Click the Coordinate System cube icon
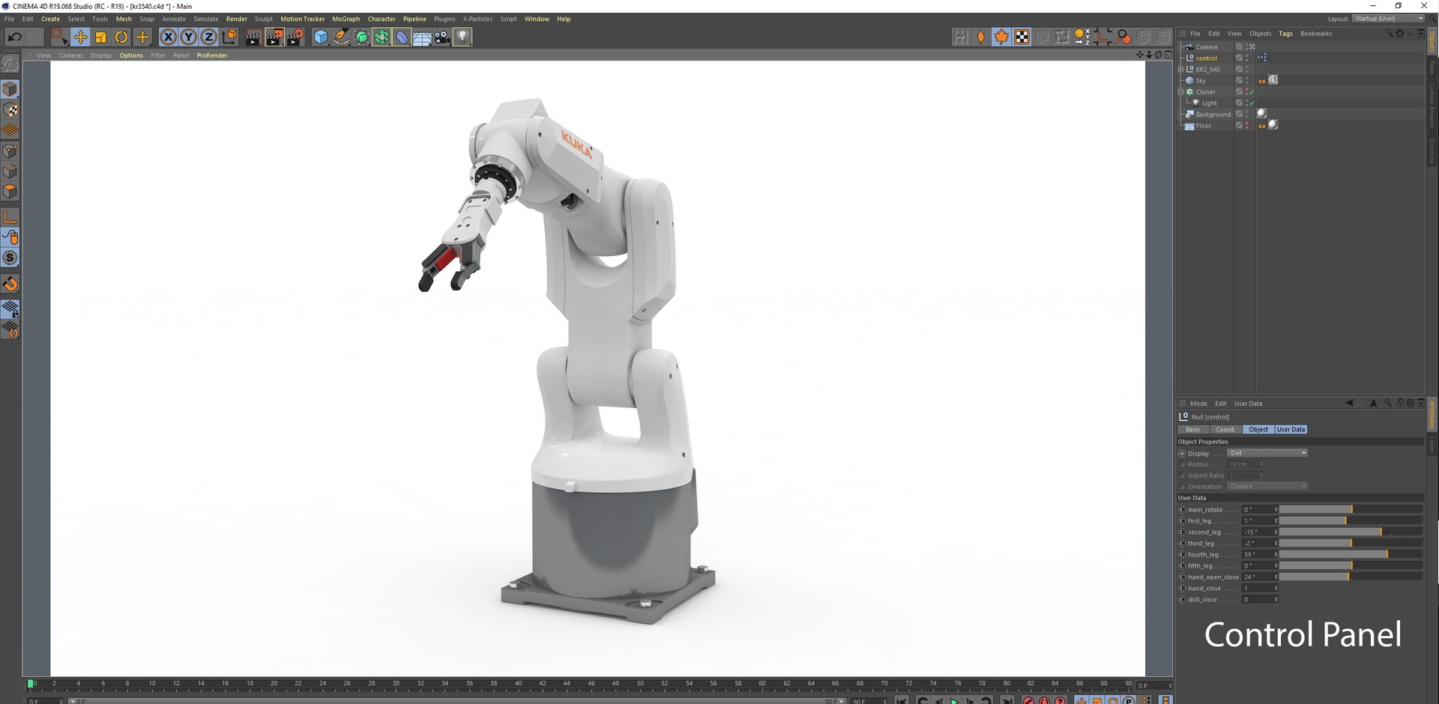The width and height of the screenshot is (1439, 704). (x=229, y=37)
